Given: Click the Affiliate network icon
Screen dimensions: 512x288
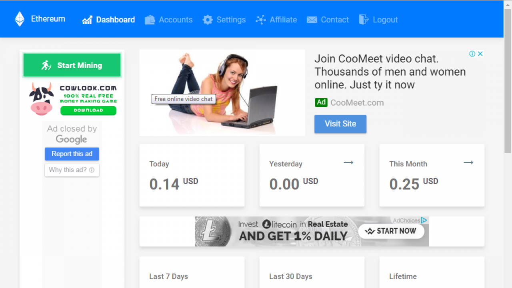Looking at the screenshot, I should coord(261,20).
